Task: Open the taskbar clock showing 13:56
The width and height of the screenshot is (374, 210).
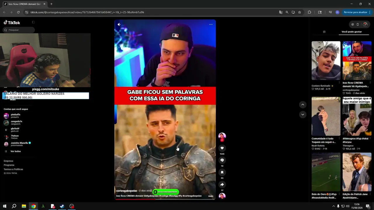Action: 357,206
